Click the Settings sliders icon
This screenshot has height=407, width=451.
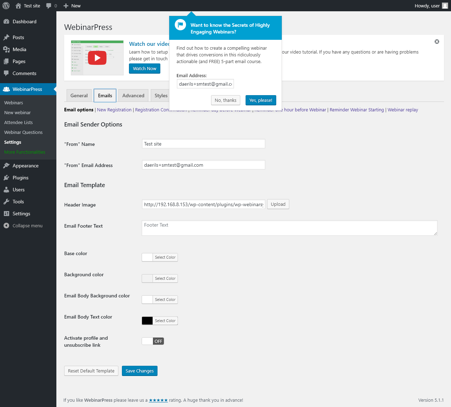point(6,214)
